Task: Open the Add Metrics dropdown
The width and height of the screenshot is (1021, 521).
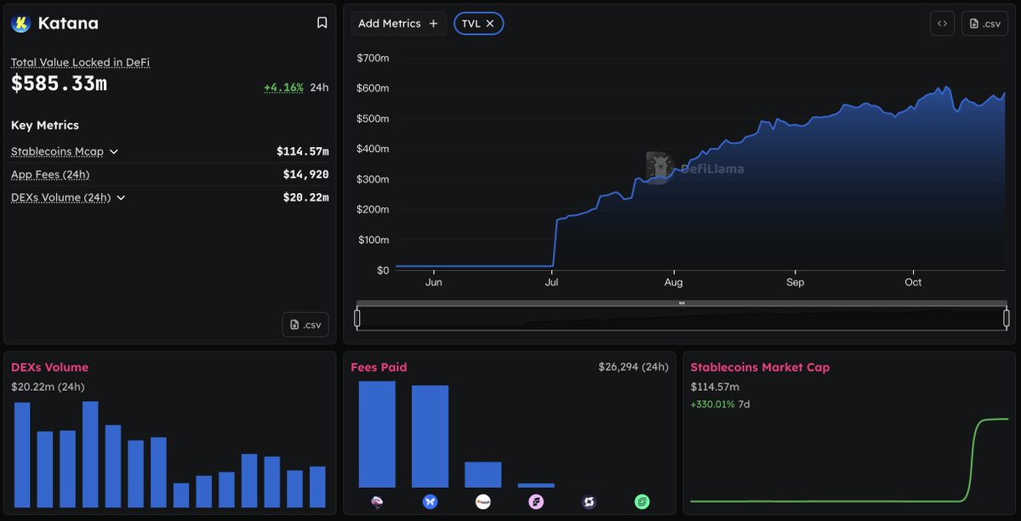Action: (398, 24)
